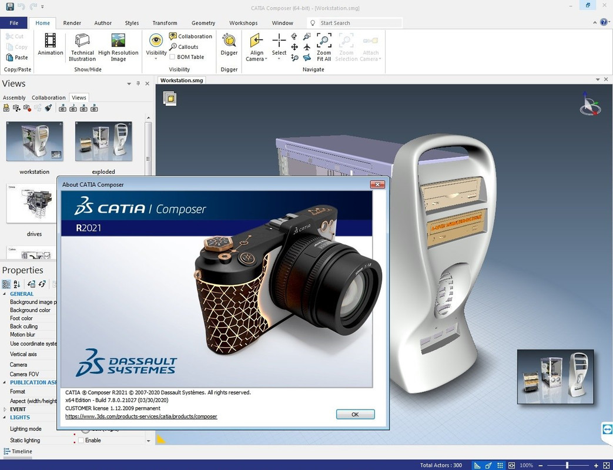Image resolution: width=613 pixels, height=470 pixels.
Task: Click the Collaboration ribbon command
Action: click(x=191, y=36)
